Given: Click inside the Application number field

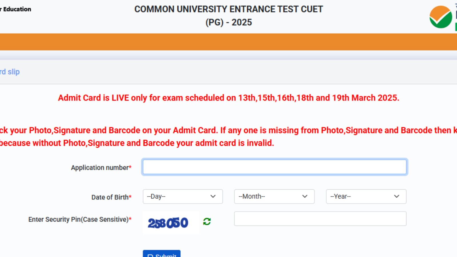Looking at the screenshot, I should [274, 167].
